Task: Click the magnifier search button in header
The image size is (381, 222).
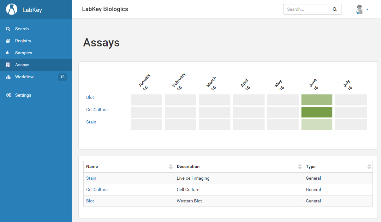Action: (335, 9)
